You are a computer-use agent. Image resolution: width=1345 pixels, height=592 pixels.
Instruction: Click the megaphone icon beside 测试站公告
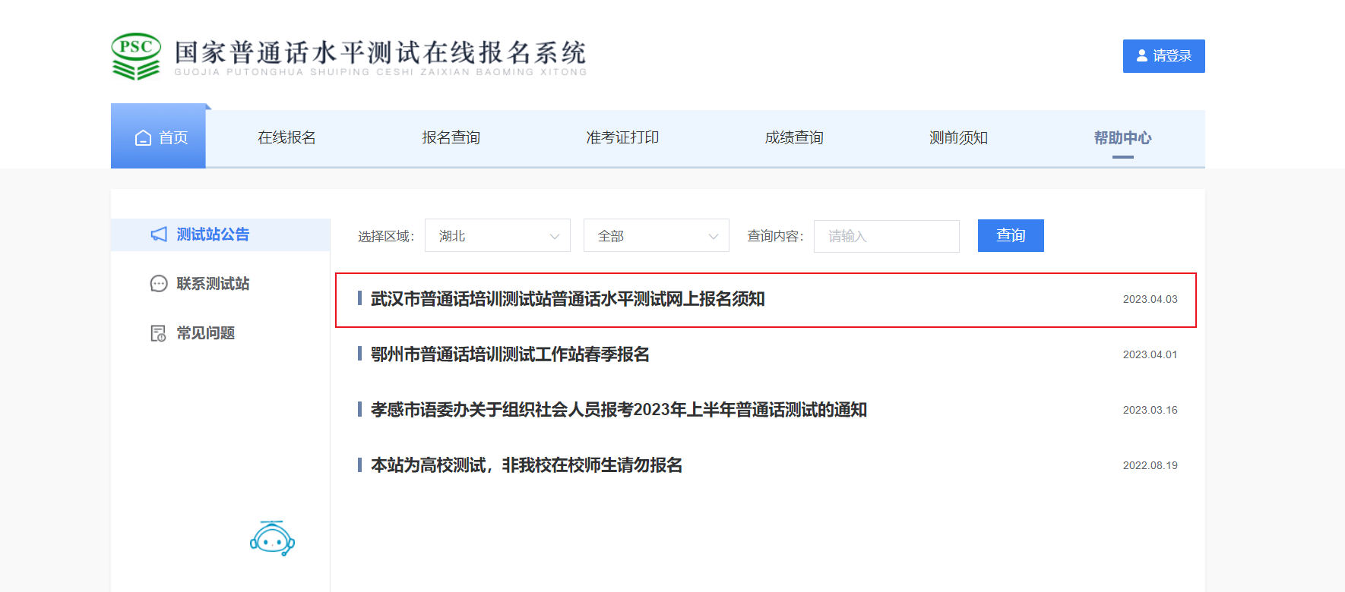coord(159,235)
